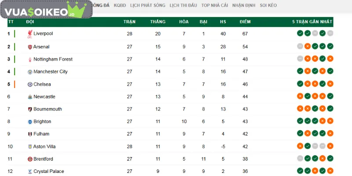352x176 pixels.
Task: Click the Aston Villa crest icon
Action: pyautogui.click(x=30, y=147)
